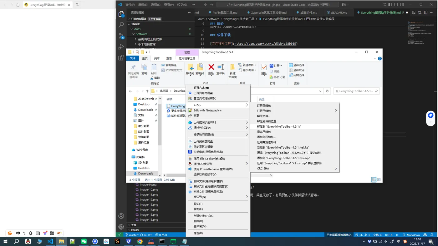Open the Explorer address bar history dropdown
Viewport: 438px width, 246px height.
point(320,91)
